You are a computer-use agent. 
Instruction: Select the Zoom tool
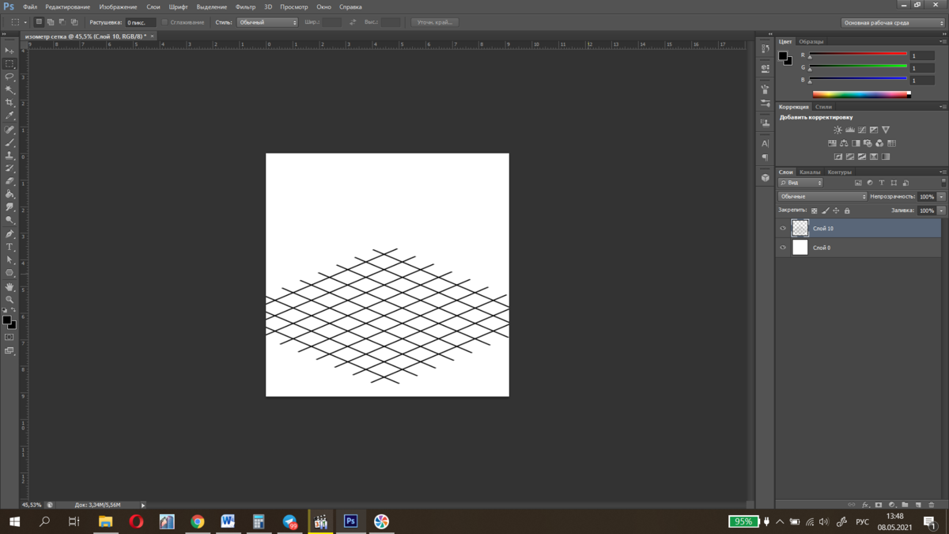[9, 300]
